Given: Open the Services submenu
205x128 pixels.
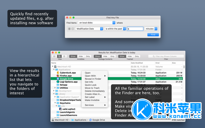Looking at the screenshot, I should pyautogui.click(x=95, y=105).
